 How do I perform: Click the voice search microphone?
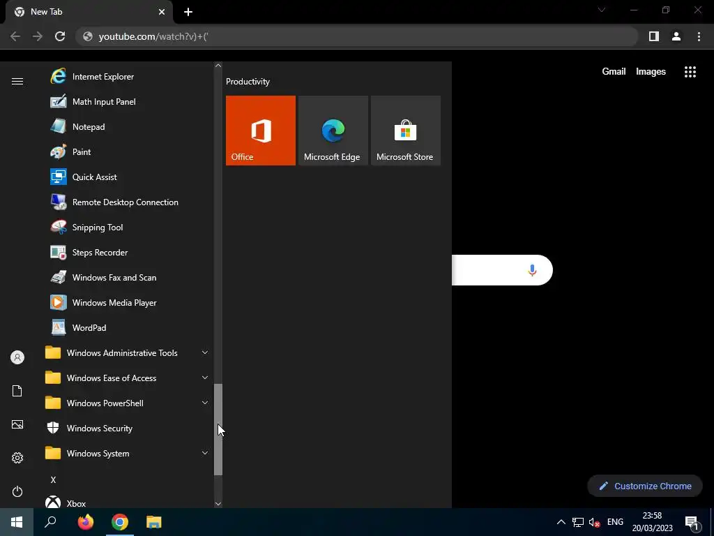[x=532, y=270]
